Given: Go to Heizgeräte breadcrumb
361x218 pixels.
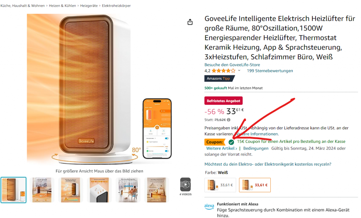Looking at the screenshot, I should point(89,6).
